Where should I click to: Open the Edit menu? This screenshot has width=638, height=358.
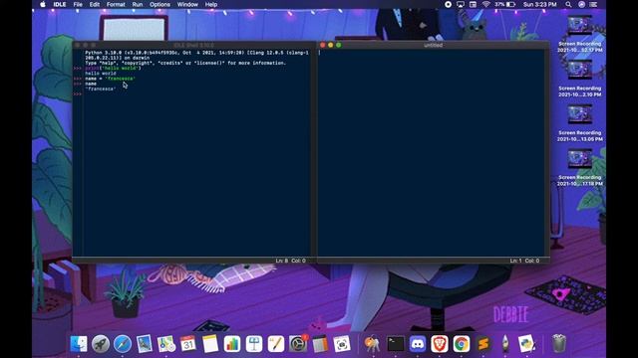[95, 4]
